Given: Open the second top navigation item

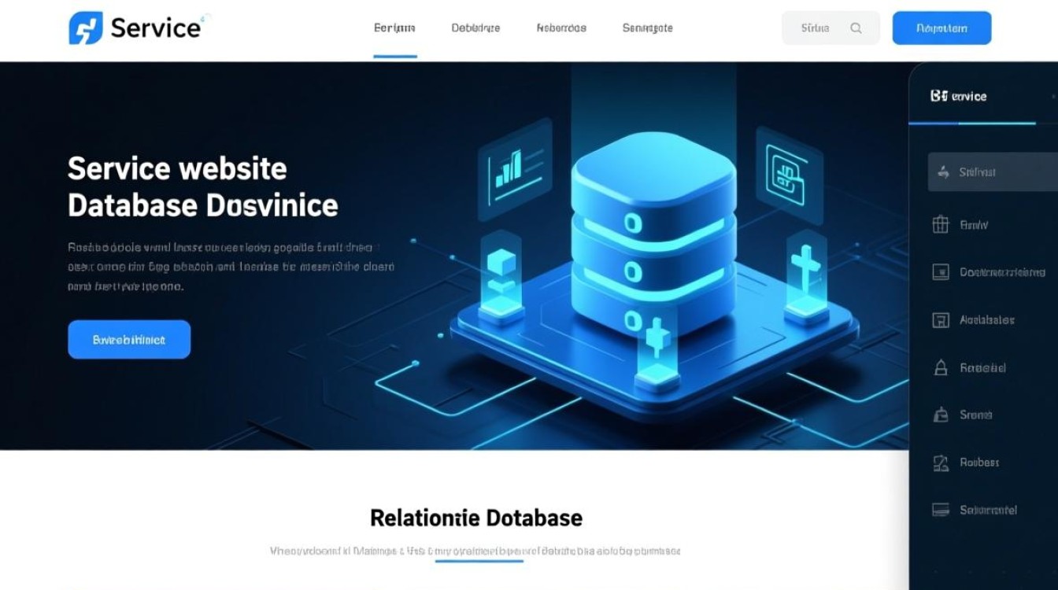Looking at the screenshot, I should point(475,28).
